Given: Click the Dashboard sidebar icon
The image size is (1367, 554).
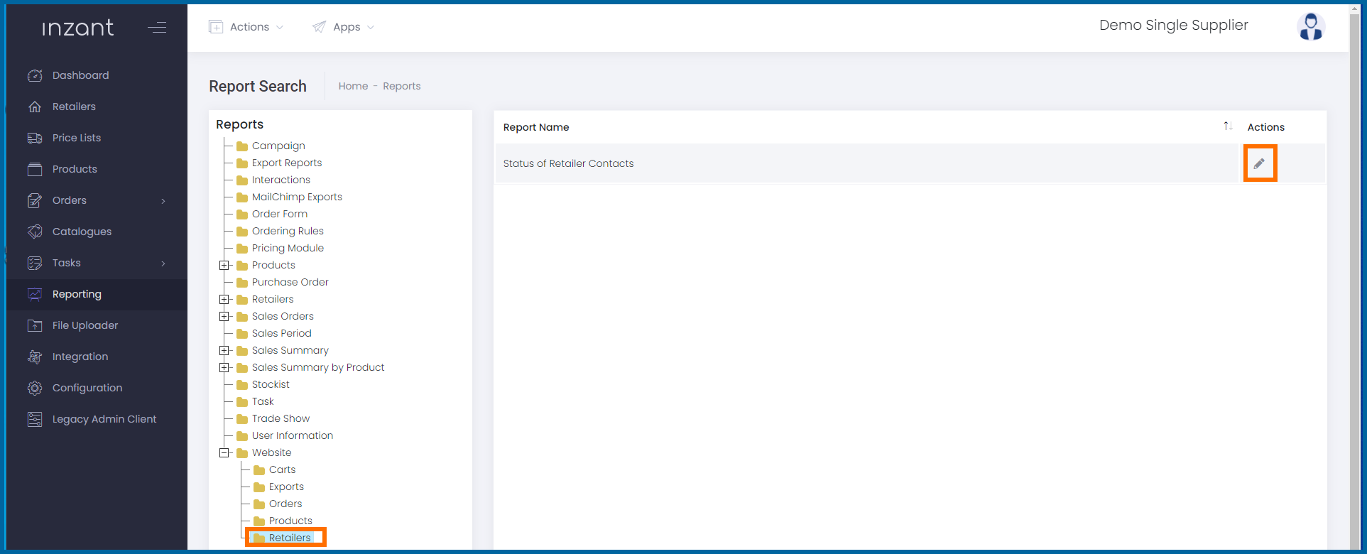Looking at the screenshot, I should 35,75.
